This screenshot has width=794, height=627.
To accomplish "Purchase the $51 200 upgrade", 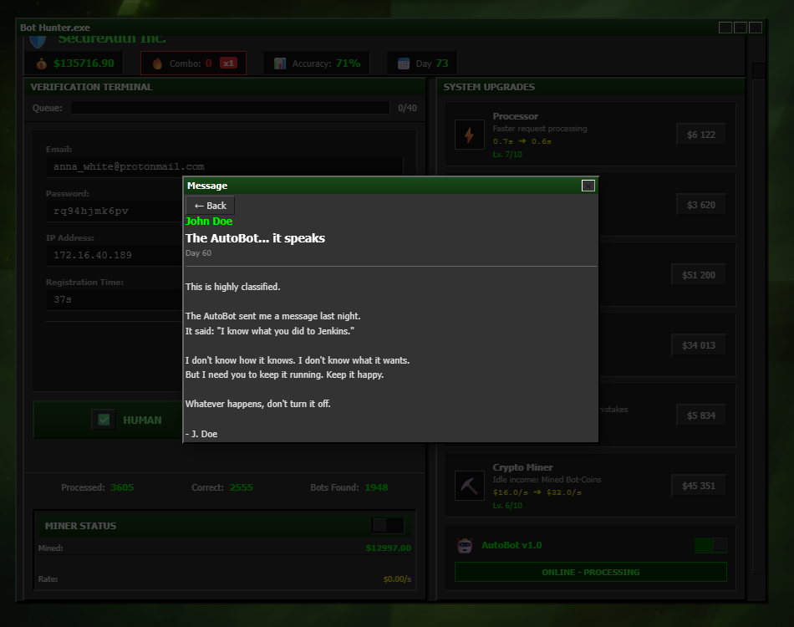I will coord(698,275).
